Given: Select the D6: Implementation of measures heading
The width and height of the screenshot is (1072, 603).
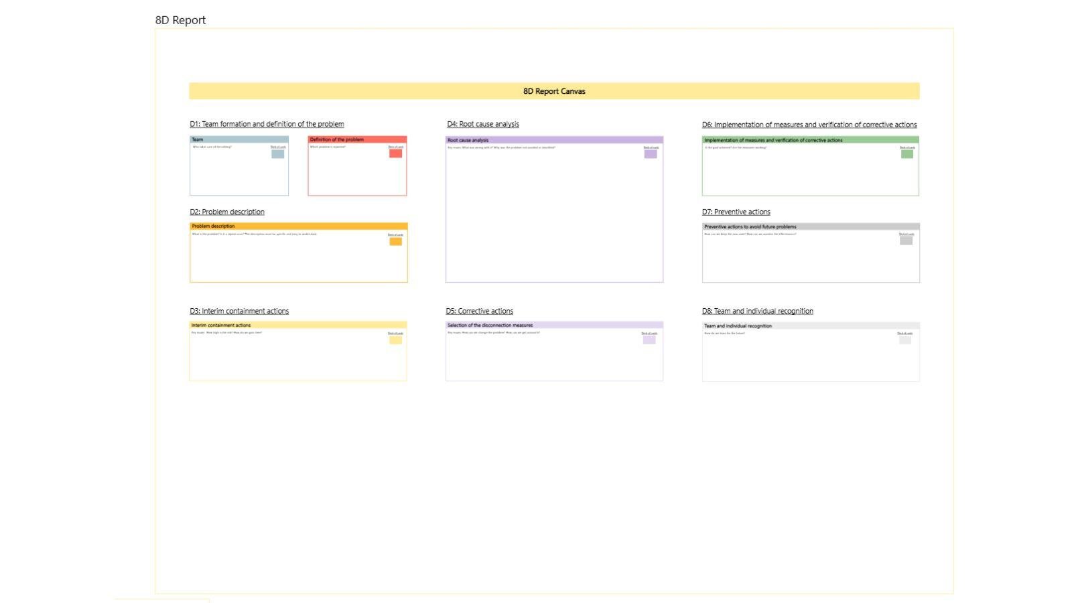Looking at the screenshot, I should (x=809, y=125).
